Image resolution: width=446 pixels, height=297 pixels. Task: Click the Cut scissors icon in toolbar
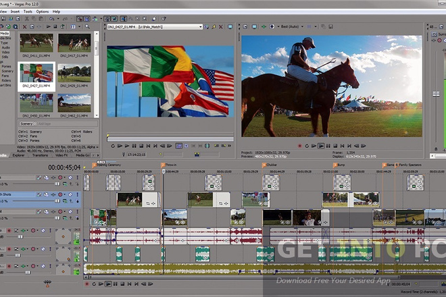click(x=26, y=19)
